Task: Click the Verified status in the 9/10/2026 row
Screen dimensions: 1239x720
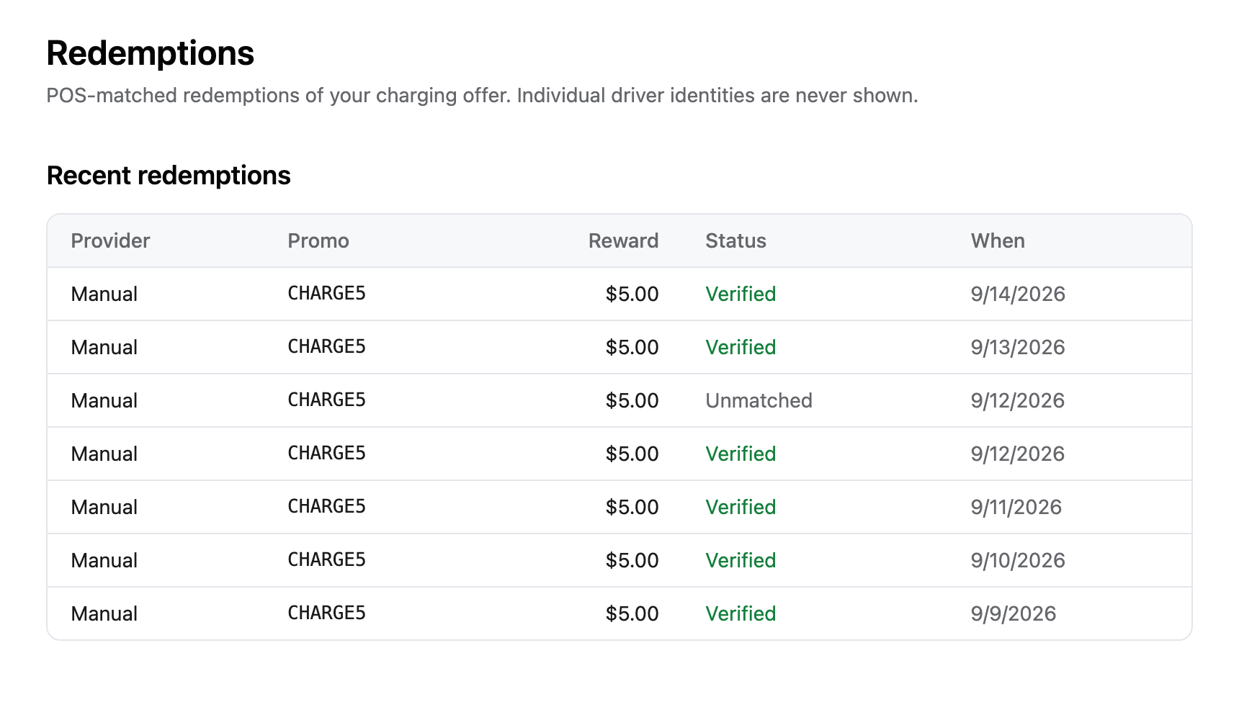Action: (x=741, y=560)
